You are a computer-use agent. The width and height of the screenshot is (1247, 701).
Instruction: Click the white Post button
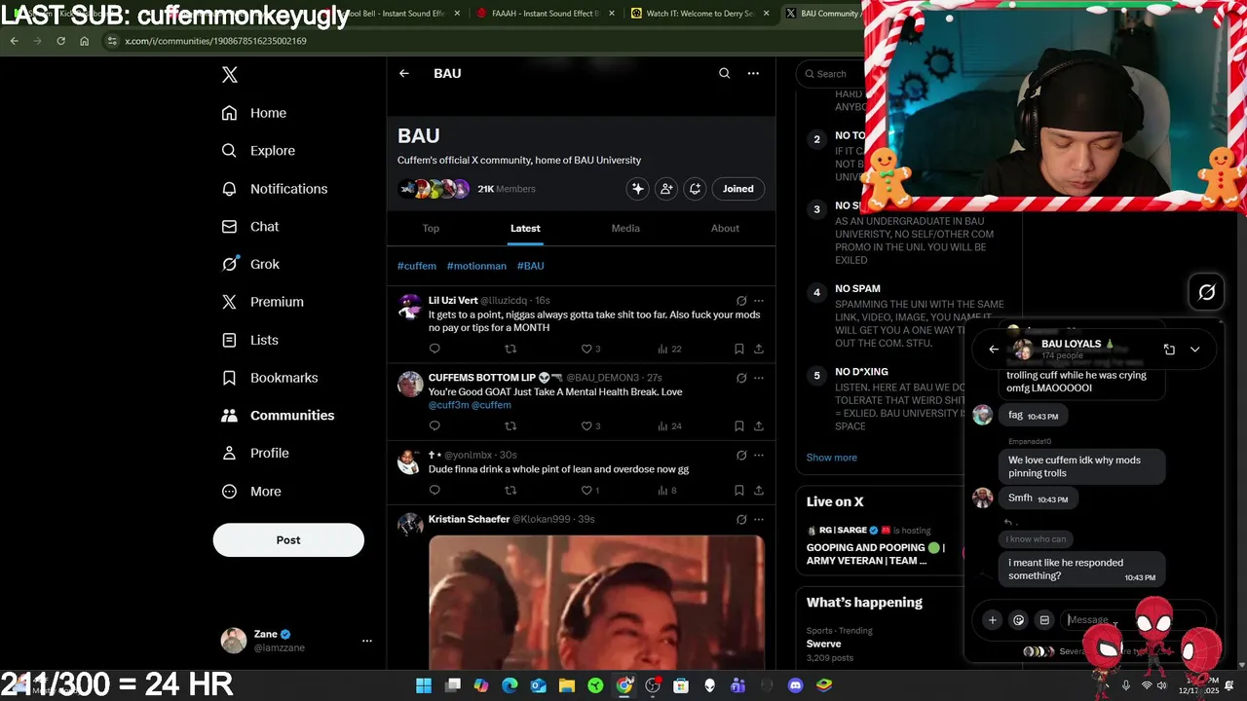tap(288, 540)
